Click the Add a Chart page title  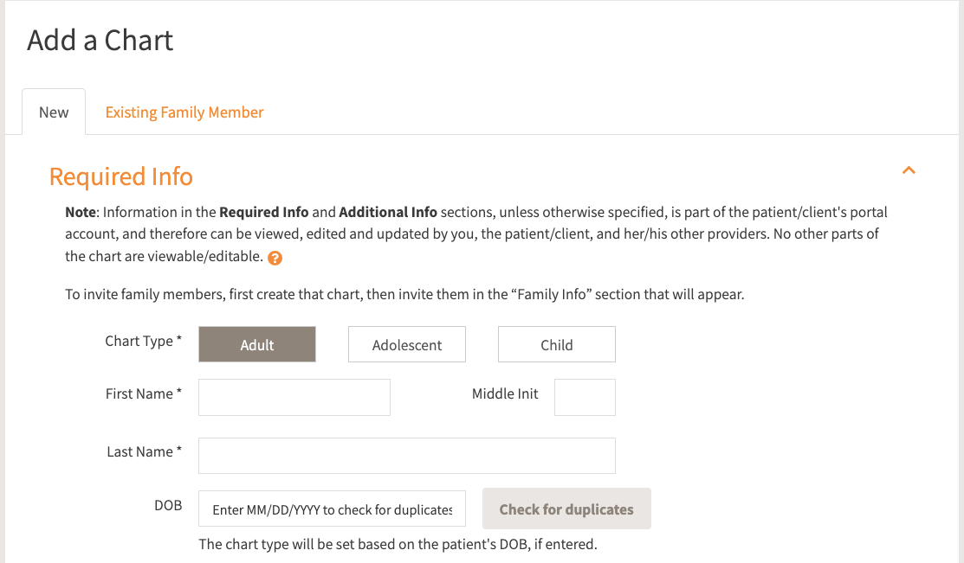[100, 41]
